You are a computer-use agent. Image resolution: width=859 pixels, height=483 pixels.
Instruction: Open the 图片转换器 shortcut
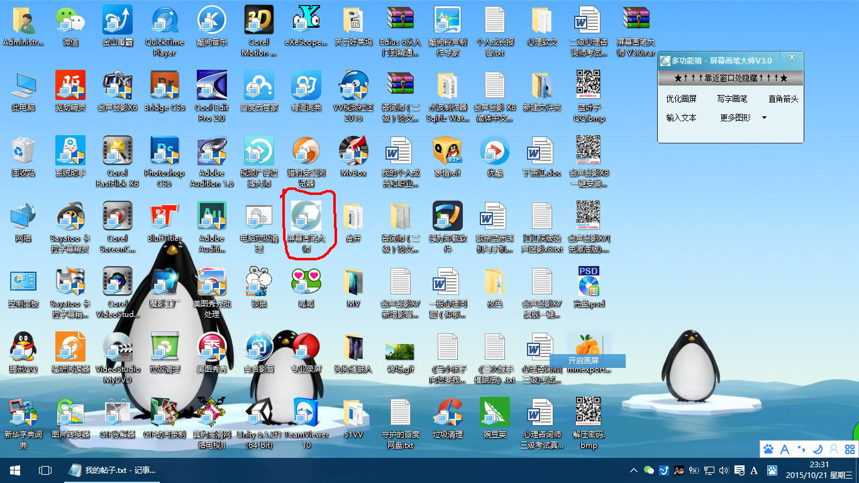coord(70,419)
